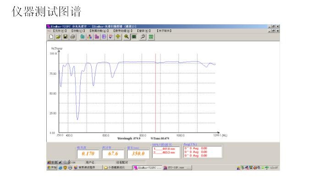Viewport: 335px width, 184px height.
Task: Click the crosshair cursor toolbar icon
Action: pos(118,36)
